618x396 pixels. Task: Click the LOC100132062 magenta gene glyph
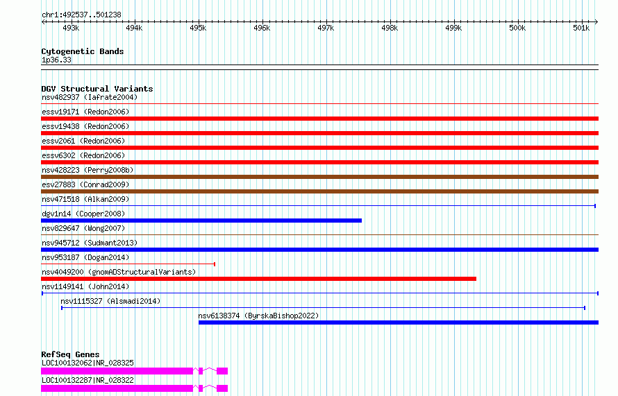[x=135, y=371]
